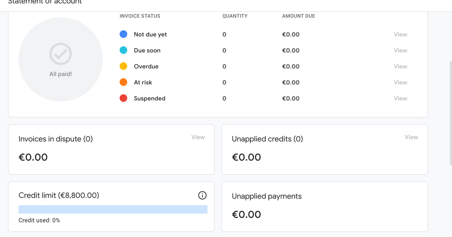Open View link for Overdue invoices
This screenshot has height=237, width=452.
click(400, 66)
